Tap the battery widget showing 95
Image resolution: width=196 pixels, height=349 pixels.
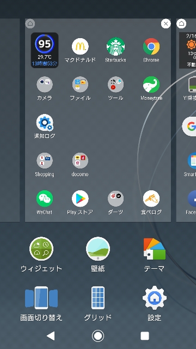(x=45, y=50)
